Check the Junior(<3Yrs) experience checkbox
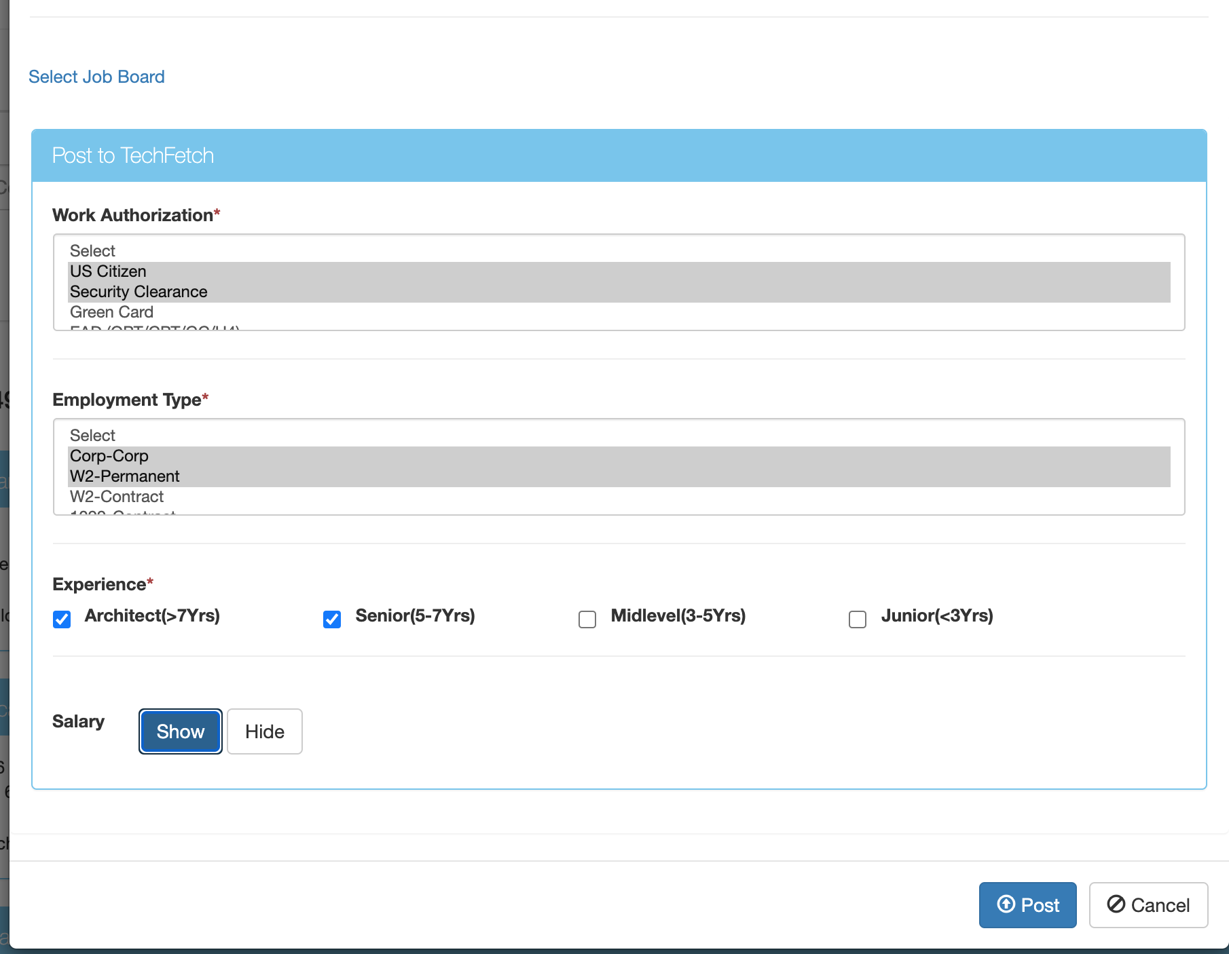This screenshot has width=1229, height=954. click(858, 619)
